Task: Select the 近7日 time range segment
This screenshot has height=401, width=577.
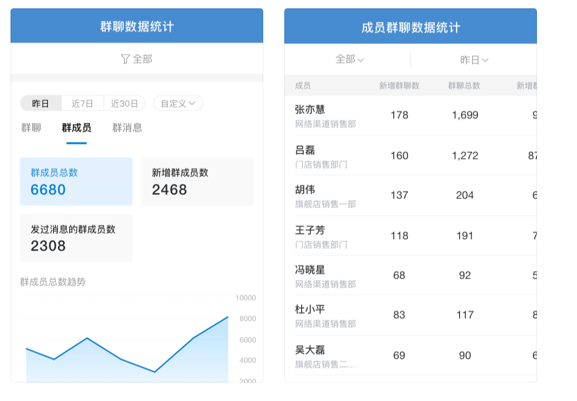Action: coord(83,103)
